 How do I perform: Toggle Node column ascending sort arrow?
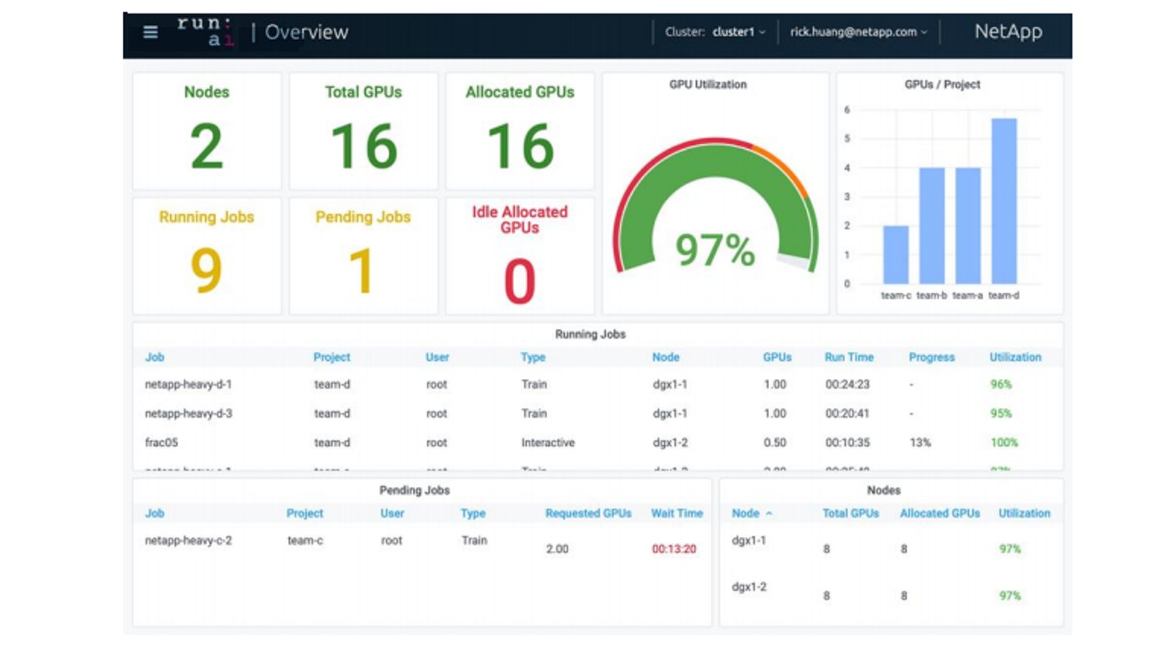tap(769, 514)
